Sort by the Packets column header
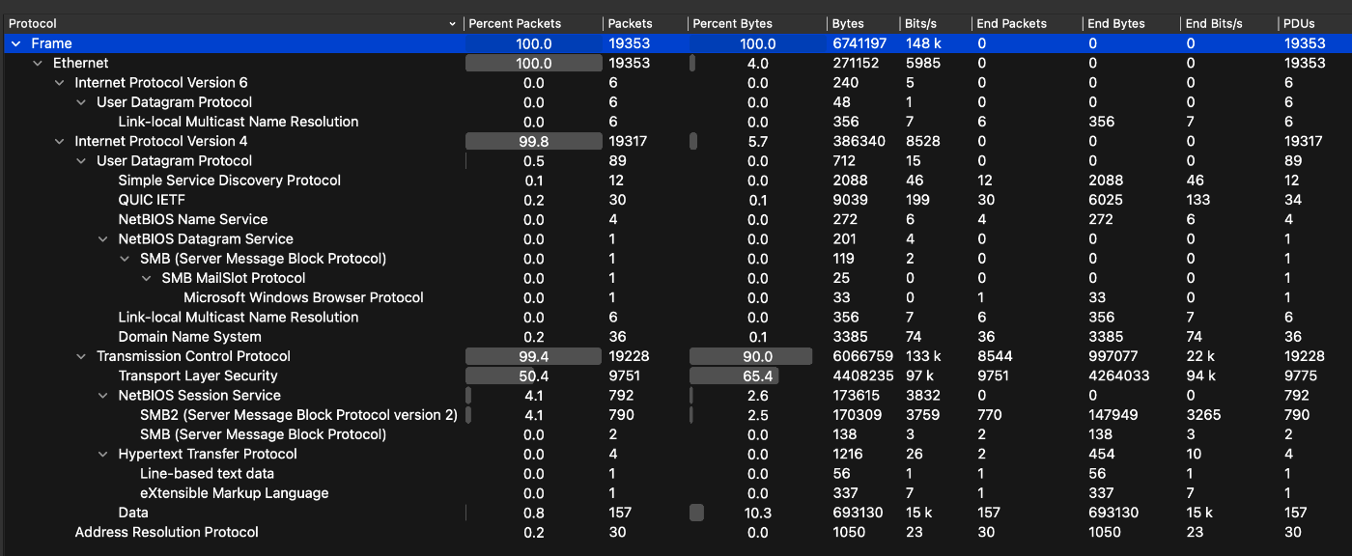Viewport: 1352px width, 556px height. pyautogui.click(x=646, y=23)
